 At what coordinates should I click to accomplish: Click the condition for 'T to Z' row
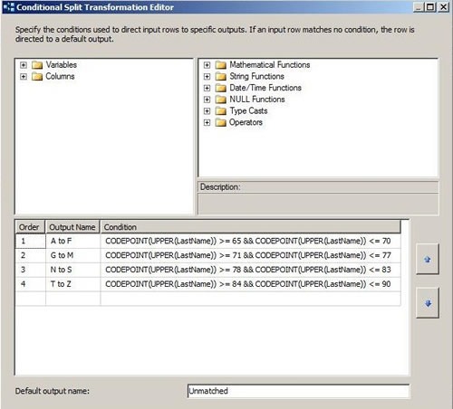(x=250, y=284)
